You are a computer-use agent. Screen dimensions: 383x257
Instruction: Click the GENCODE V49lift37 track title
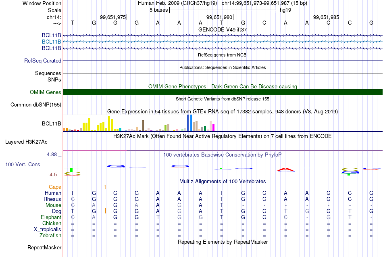(223, 29)
